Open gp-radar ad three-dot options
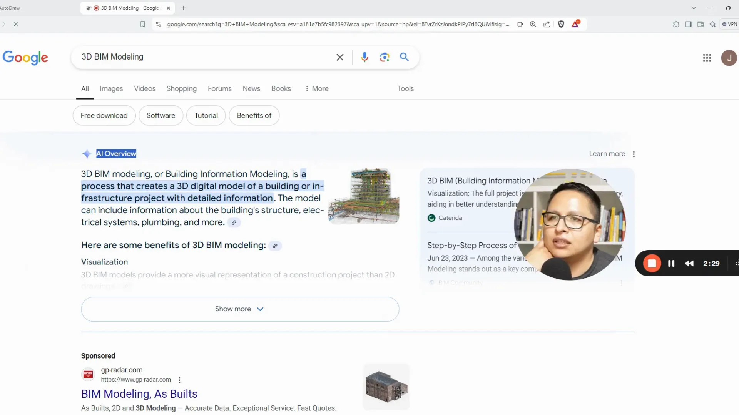The width and height of the screenshot is (739, 415). click(179, 380)
